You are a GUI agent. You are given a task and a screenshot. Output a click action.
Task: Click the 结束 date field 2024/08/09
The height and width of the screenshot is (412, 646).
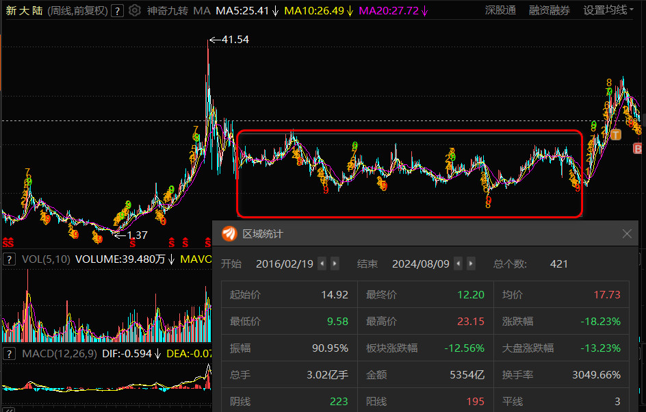click(x=421, y=263)
